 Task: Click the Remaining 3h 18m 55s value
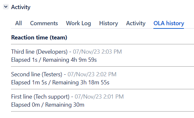point(81,82)
